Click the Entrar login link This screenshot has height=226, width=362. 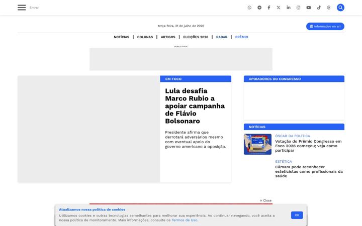coord(34,8)
